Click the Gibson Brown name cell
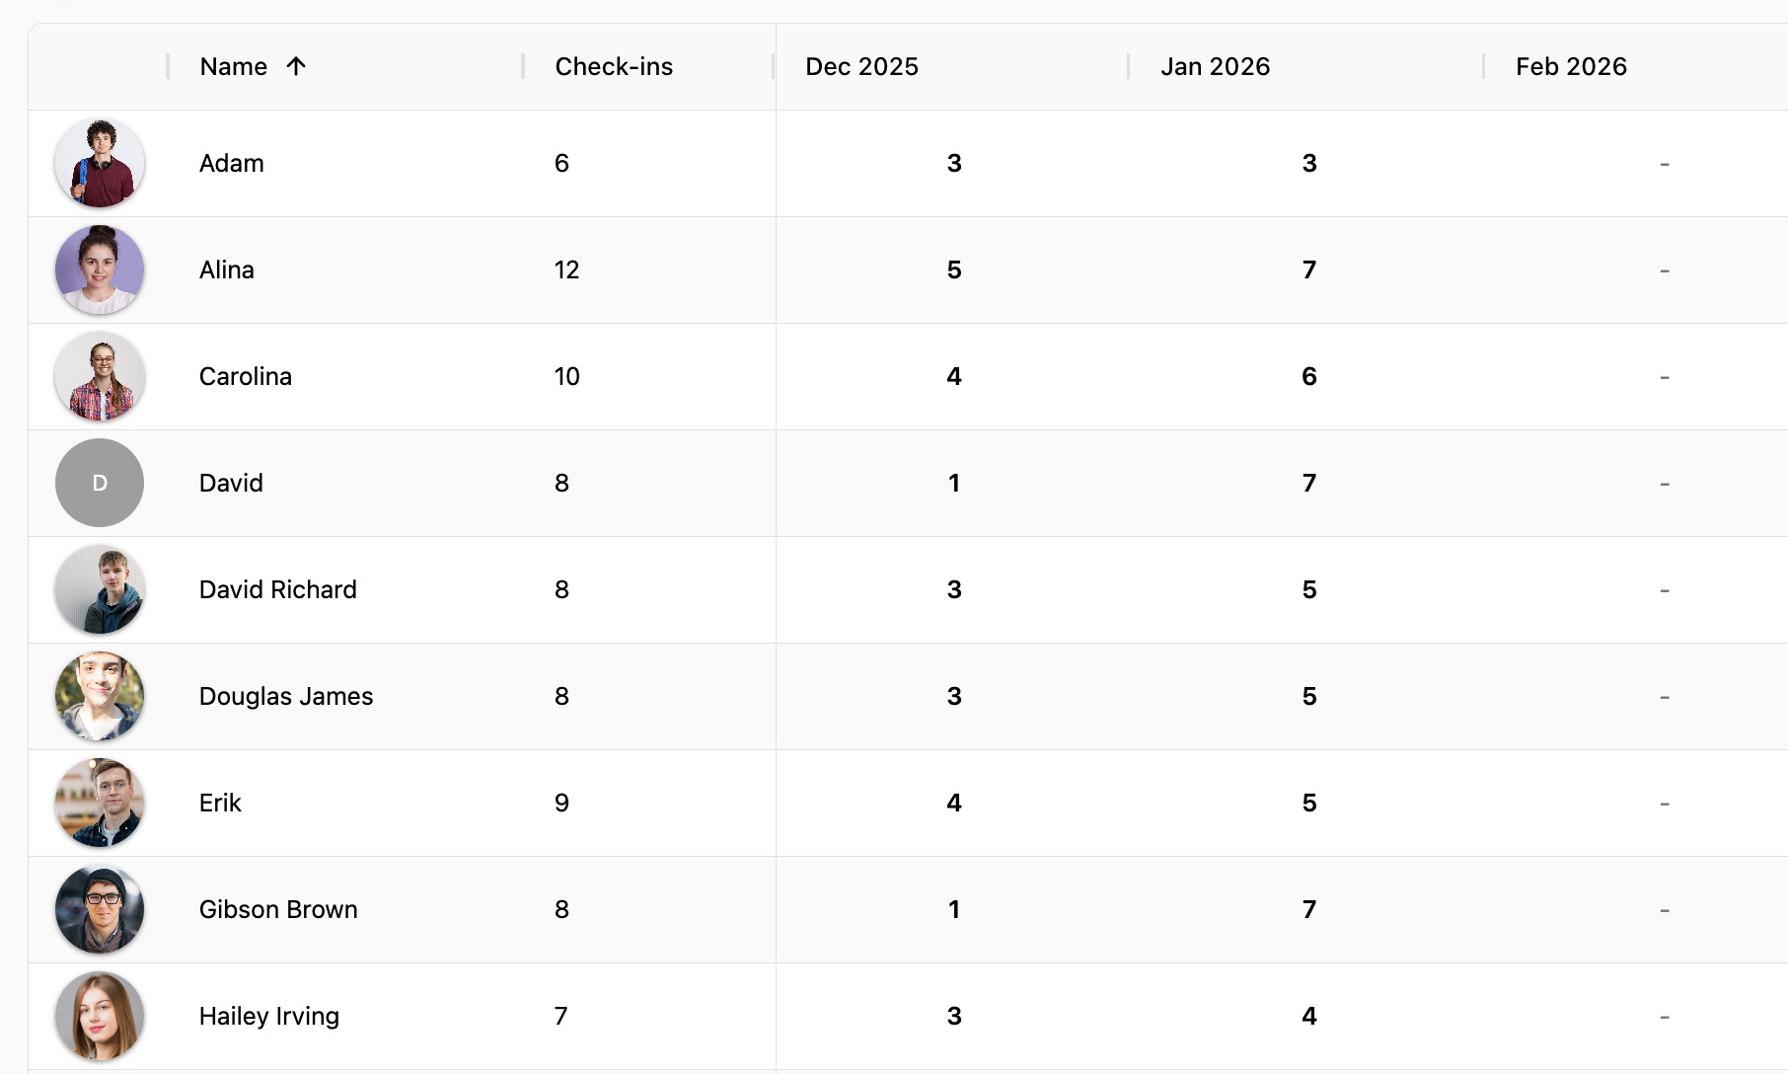 click(x=278, y=909)
